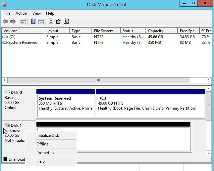214x171 pixels.
Task: Choose Properties in the context menu
Action: click(45, 153)
